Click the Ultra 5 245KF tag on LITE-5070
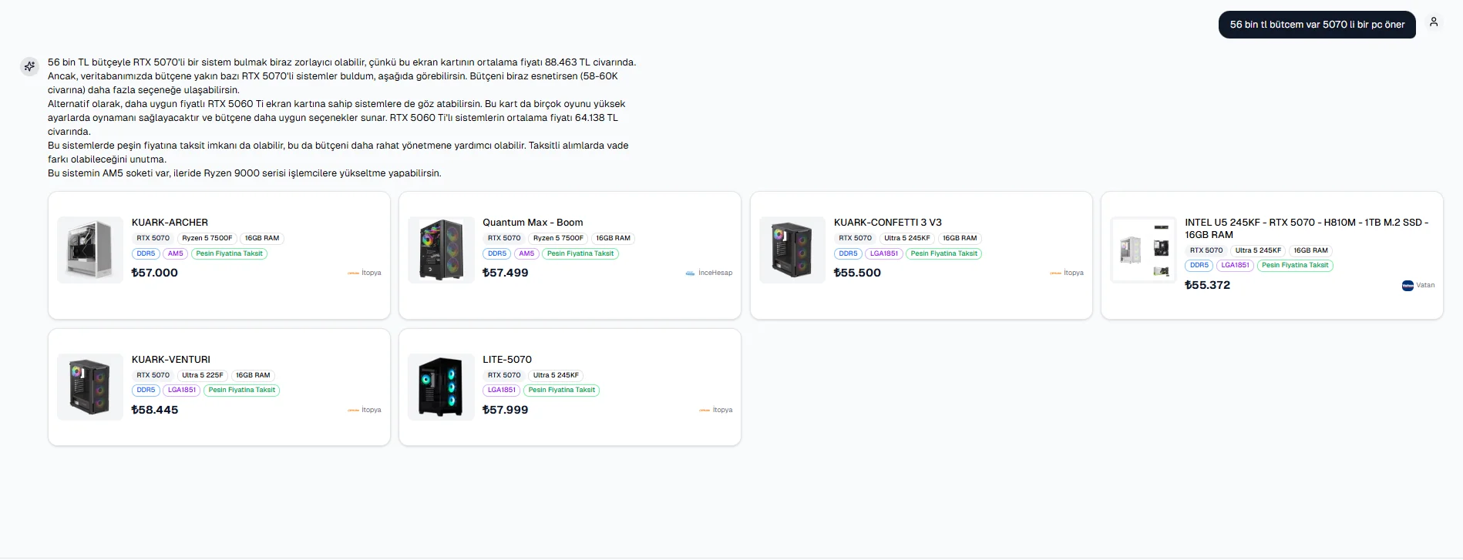Viewport: 1463px width, 560px height. click(x=556, y=375)
